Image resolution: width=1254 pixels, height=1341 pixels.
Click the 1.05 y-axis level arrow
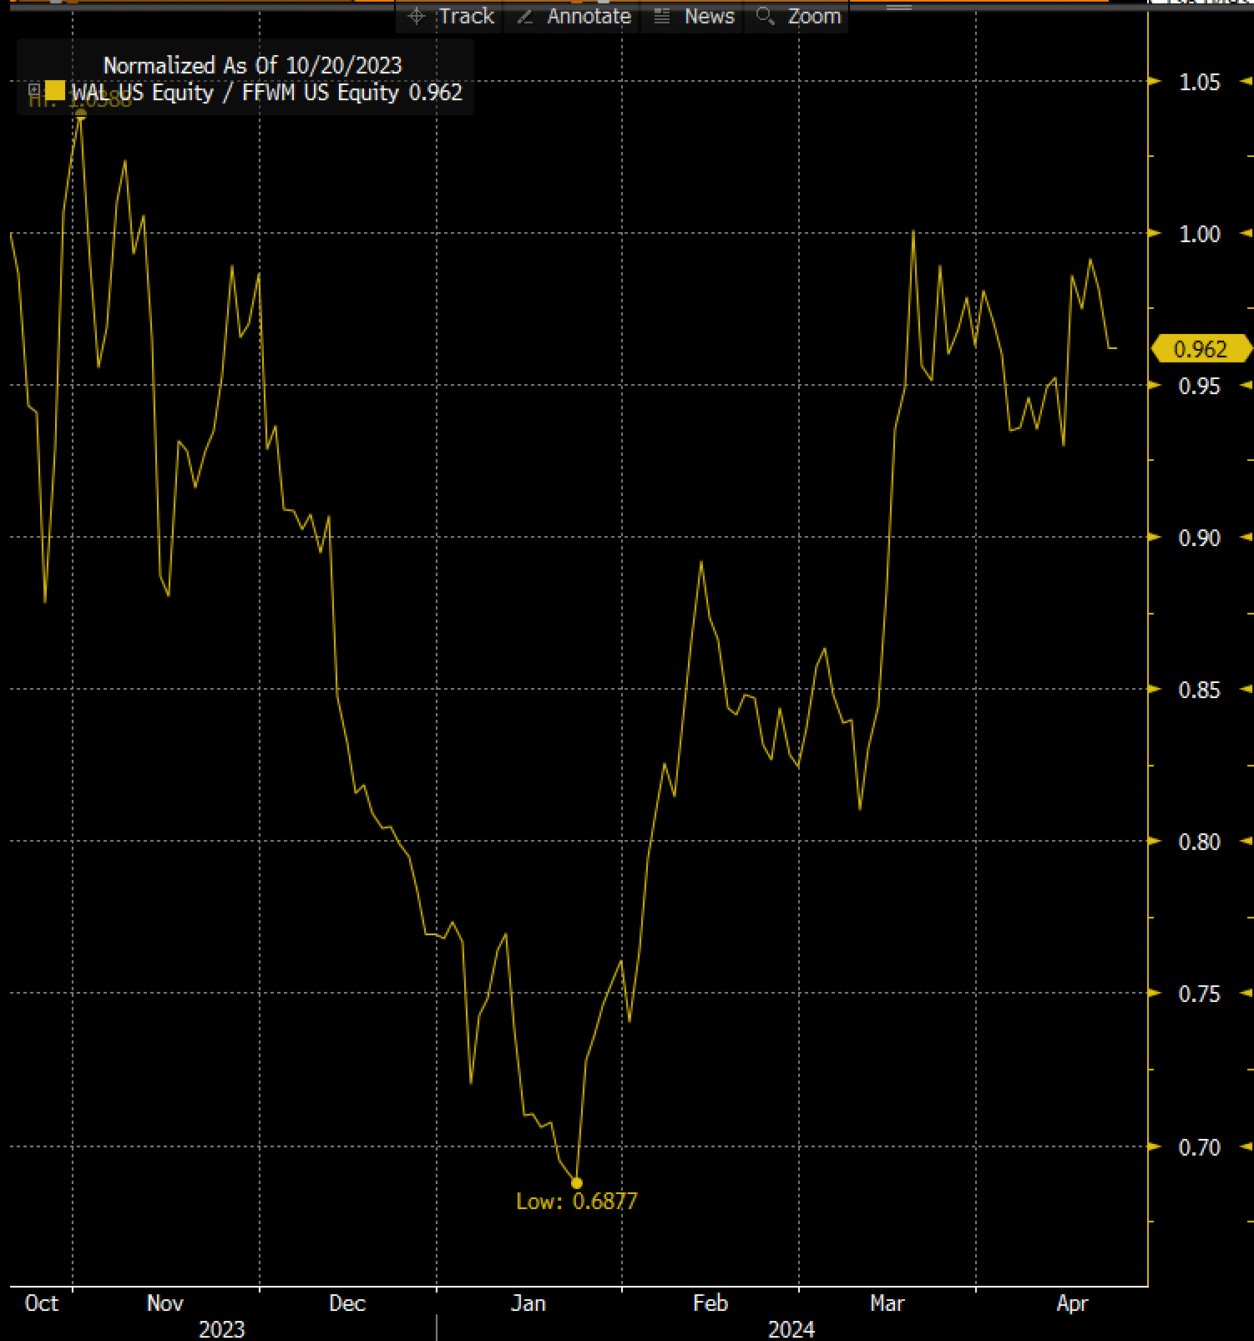(x=1155, y=82)
